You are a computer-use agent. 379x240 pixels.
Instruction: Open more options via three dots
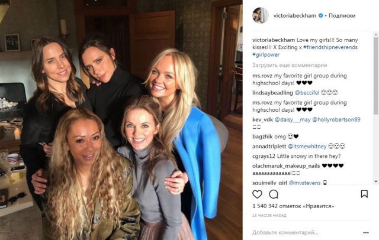[x=366, y=233]
